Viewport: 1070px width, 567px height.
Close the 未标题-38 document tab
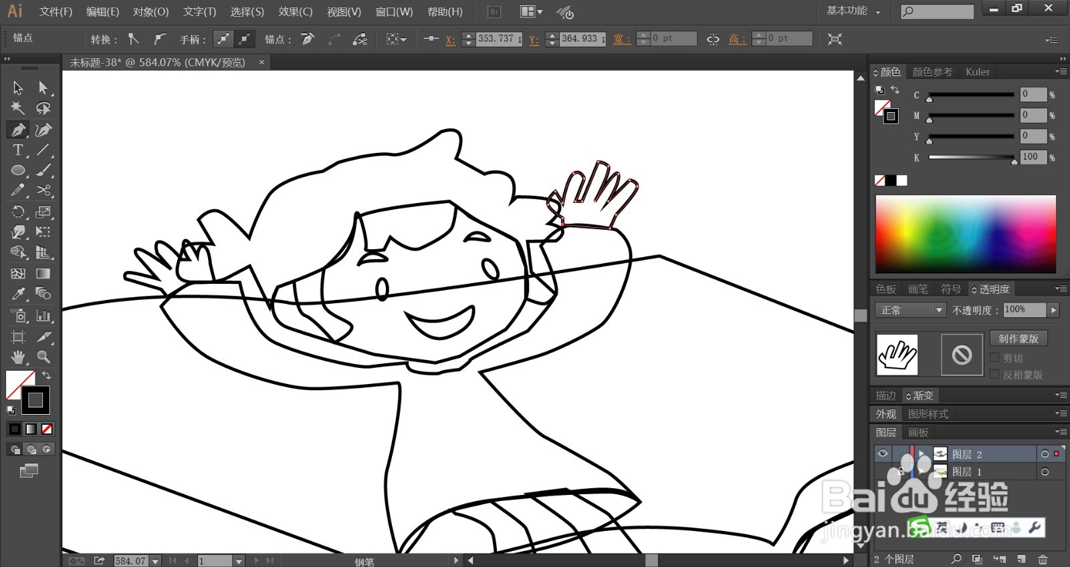point(261,62)
